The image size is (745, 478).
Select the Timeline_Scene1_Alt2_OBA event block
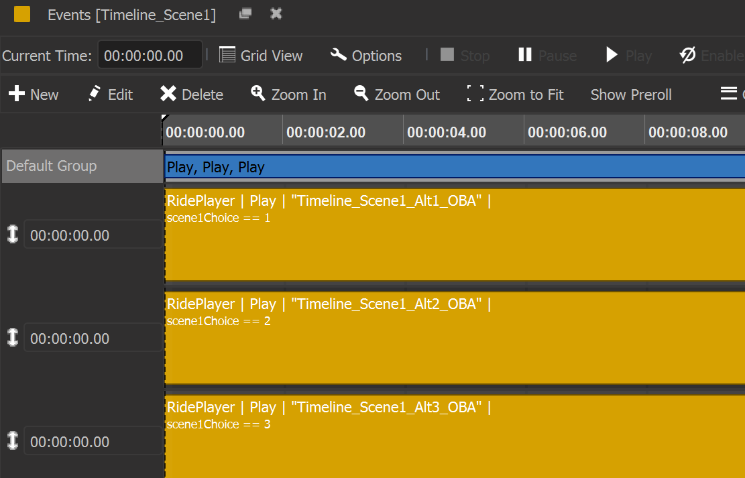454,338
